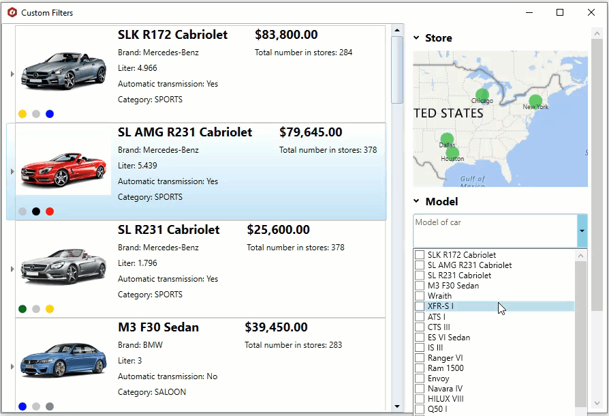Open the Model of car dropdown arrow
This screenshot has width=609, height=416.
click(x=582, y=231)
